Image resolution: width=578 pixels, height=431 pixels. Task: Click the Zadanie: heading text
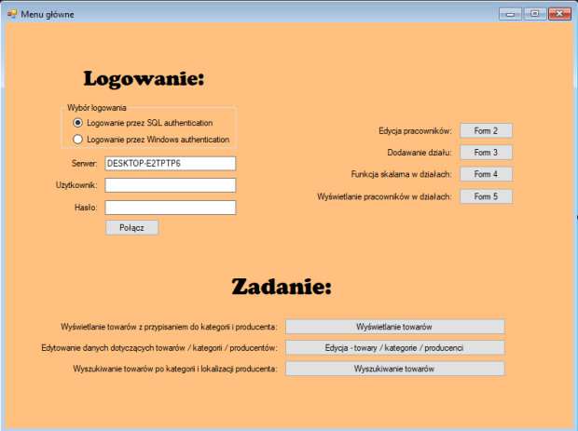282,287
